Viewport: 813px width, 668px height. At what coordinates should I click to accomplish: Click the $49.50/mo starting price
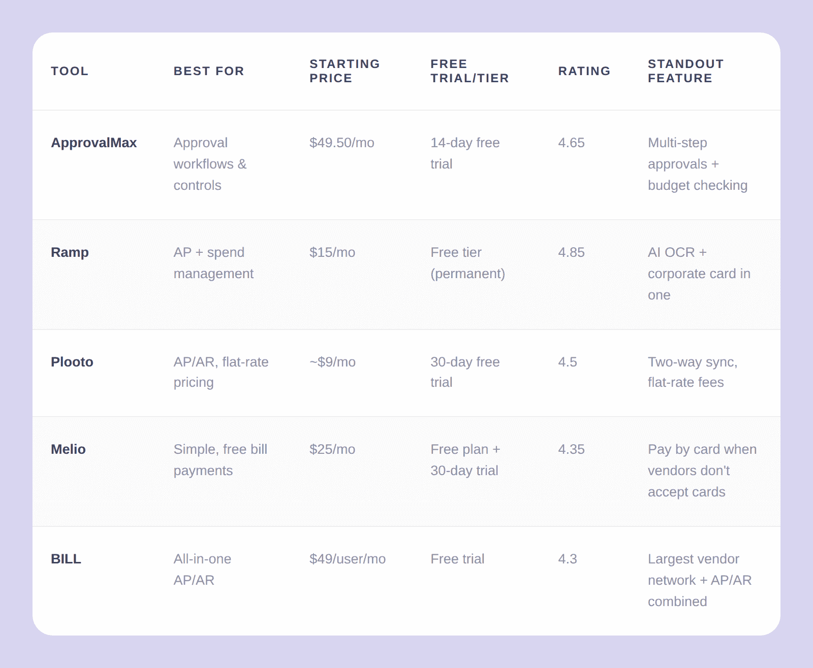342,143
